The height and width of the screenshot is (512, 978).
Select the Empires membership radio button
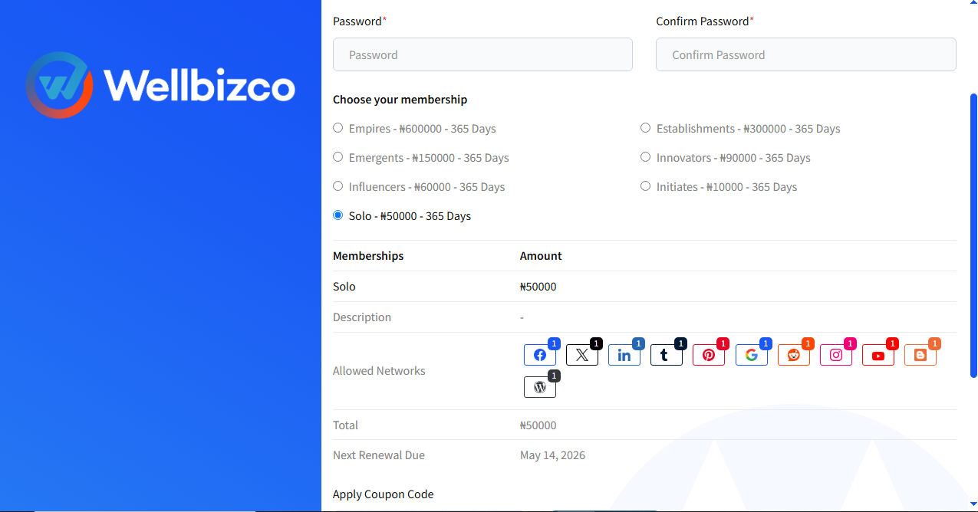point(338,128)
